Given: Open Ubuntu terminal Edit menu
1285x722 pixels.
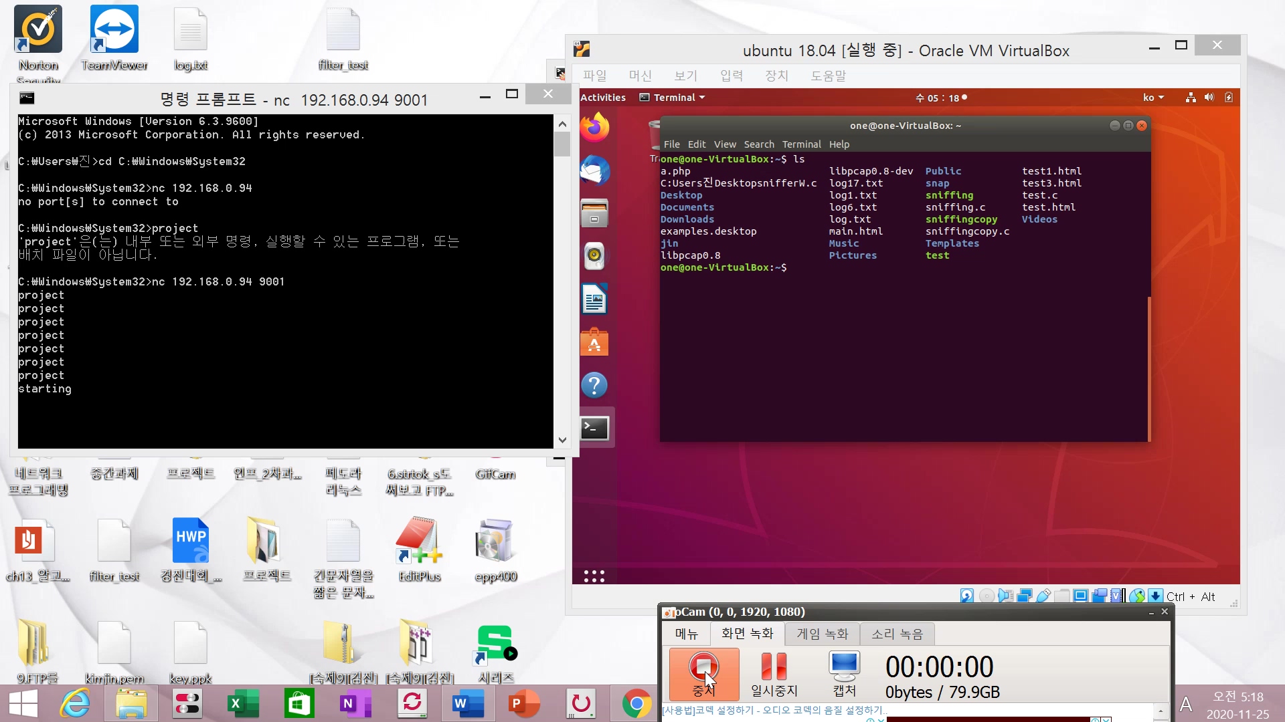Looking at the screenshot, I should (x=697, y=144).
